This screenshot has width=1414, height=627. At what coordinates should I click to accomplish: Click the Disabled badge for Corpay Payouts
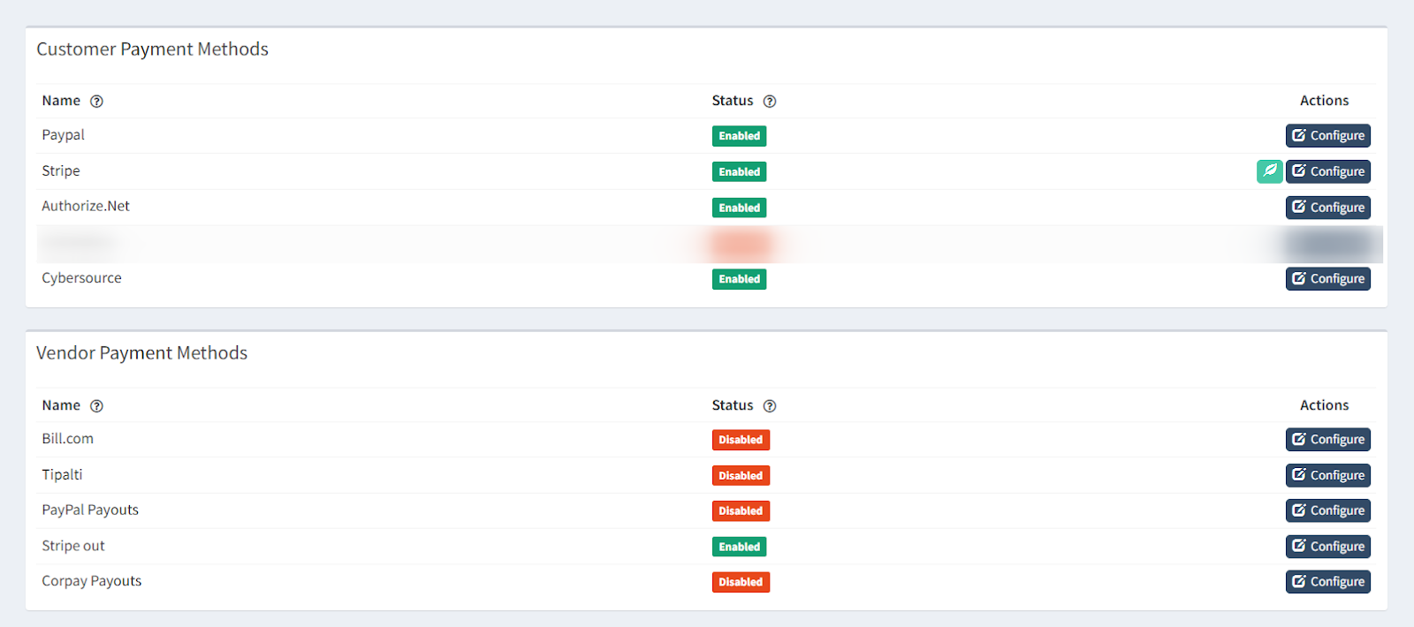click(x=741, y=582)
